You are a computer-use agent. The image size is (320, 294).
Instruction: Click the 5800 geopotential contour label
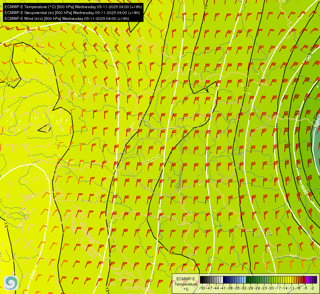(x=33, y=275)
